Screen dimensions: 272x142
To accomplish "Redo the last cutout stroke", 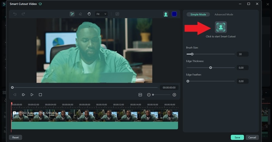I will [x=23, y=14].
